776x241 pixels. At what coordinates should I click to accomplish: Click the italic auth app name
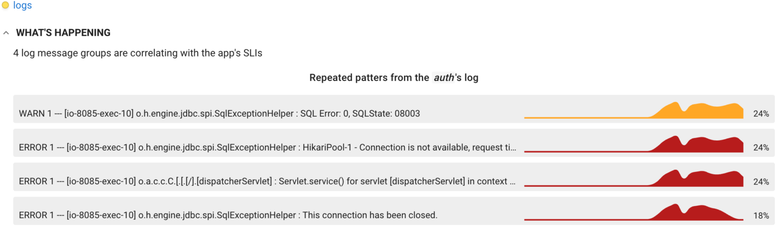tap(444, 78)
